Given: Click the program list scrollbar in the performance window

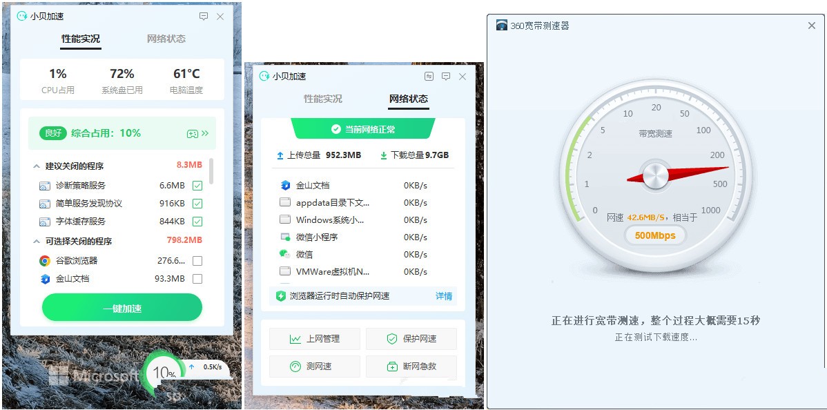Looking at the screenshot, I should point(211,170).
